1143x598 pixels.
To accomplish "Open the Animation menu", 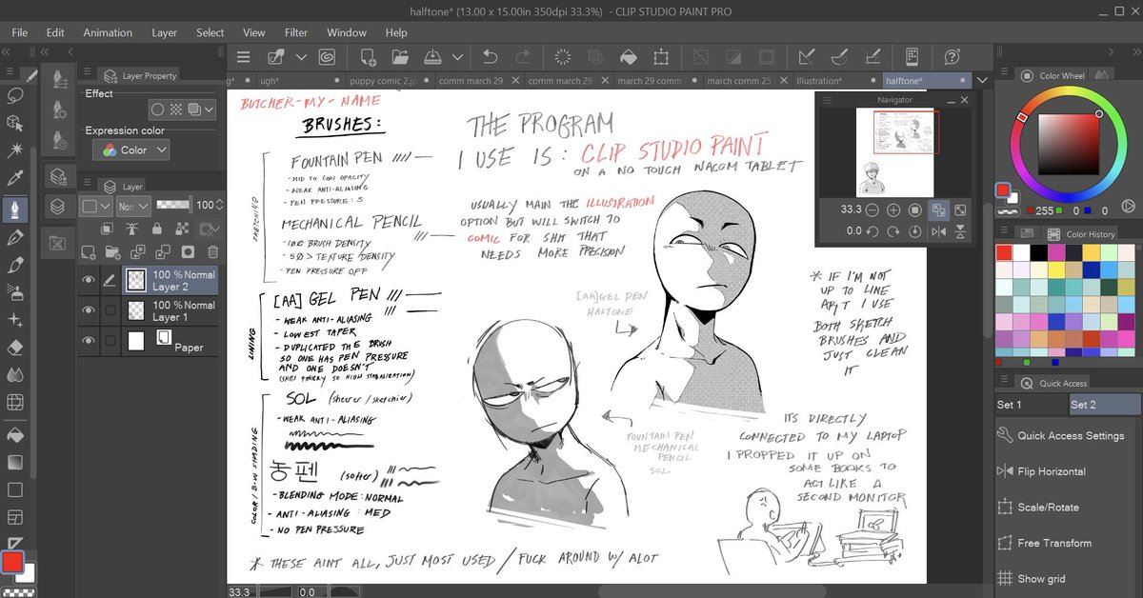I will (108, 32).
